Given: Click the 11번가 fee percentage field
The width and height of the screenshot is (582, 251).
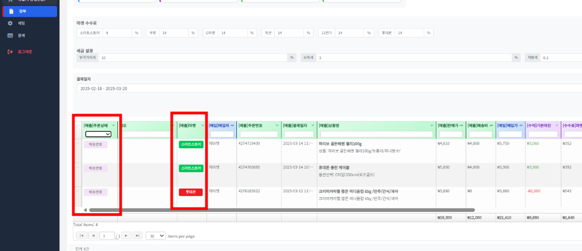Looking at the screenshot, I should pyautogui.click(x=349, y=33).
